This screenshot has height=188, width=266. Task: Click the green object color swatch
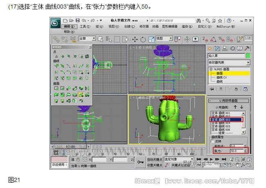tap(248, 56)
